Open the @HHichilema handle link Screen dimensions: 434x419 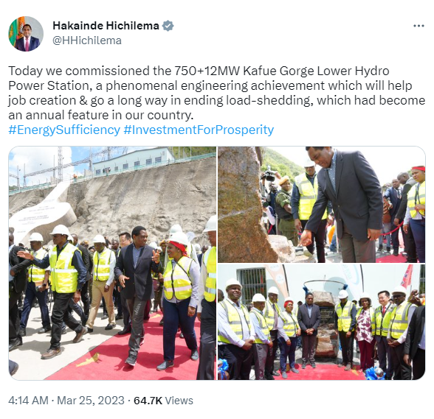[87, 41]
